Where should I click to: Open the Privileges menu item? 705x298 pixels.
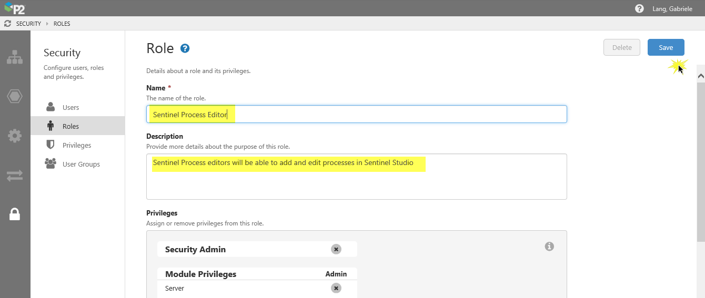(x=77, y=145)
